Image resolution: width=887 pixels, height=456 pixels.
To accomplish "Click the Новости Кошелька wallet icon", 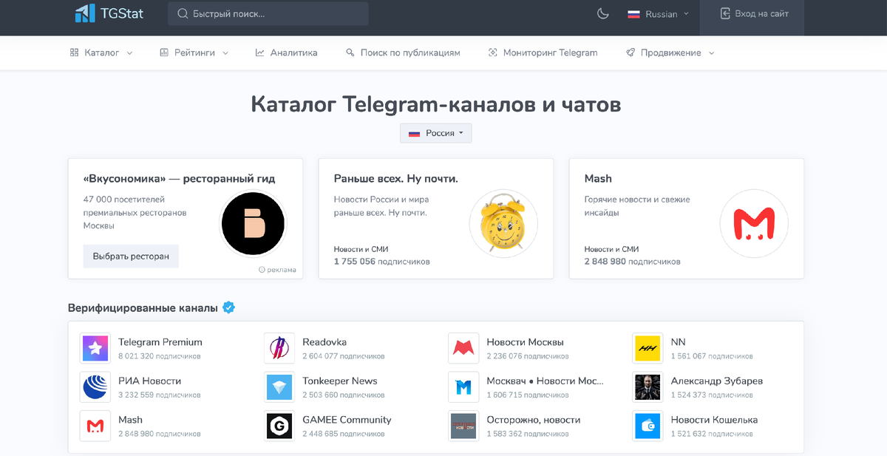I will (x=648, y=426).
